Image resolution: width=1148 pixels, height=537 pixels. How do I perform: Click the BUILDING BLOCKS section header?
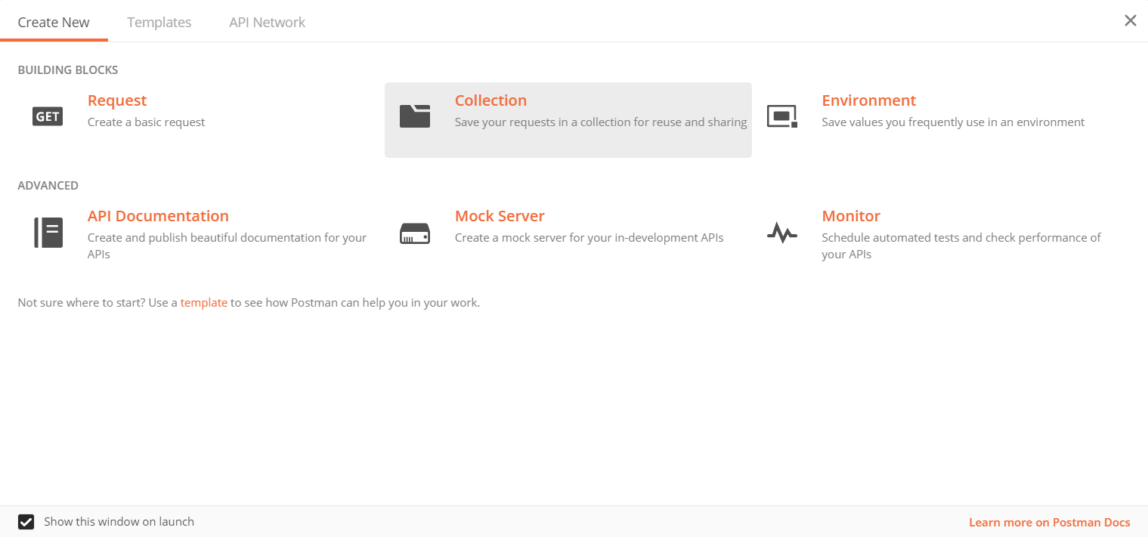click(68, 70)
